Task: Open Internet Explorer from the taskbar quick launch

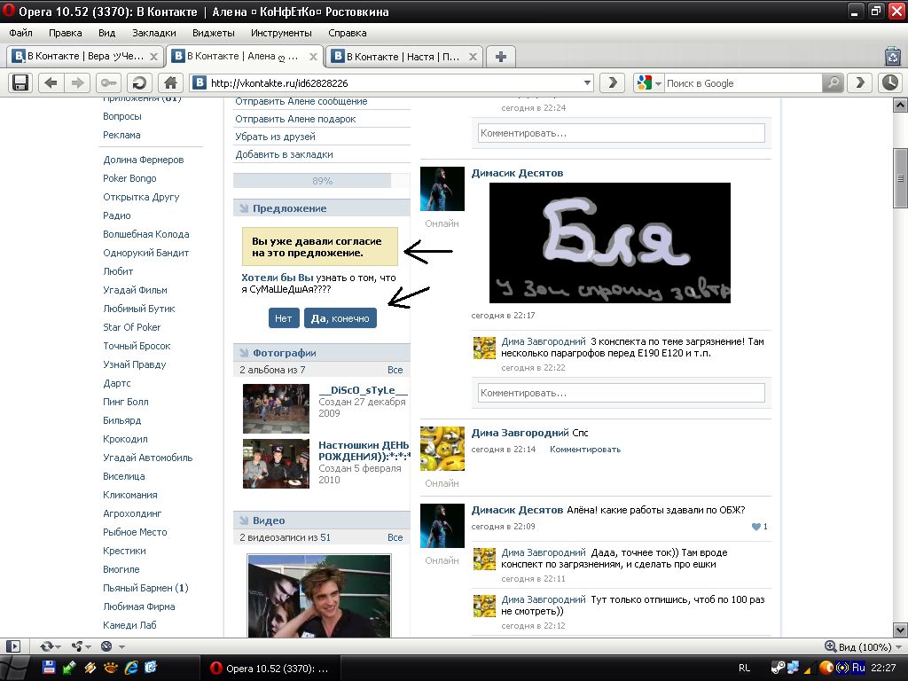Action: 131,668
